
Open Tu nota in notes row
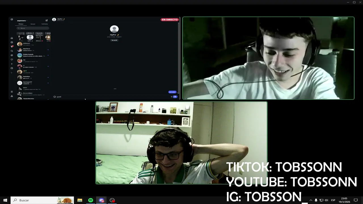point(21,37)
